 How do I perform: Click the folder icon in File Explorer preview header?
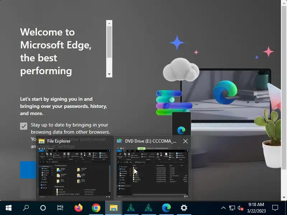[42, 141]
